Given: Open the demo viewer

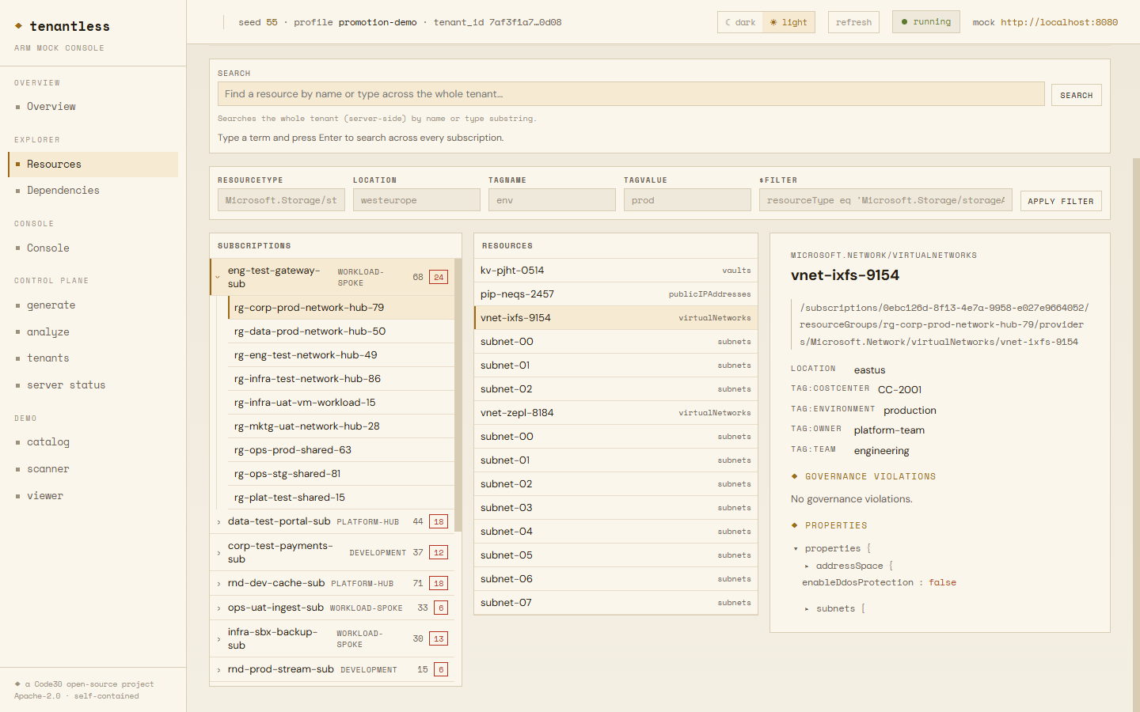Looking at the screenshot, I should [x=93, y=496].
